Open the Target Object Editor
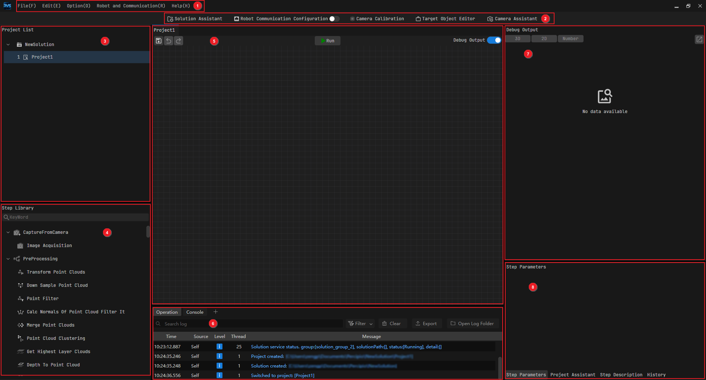This screenshot has height=380, width=706. (445, 19)
